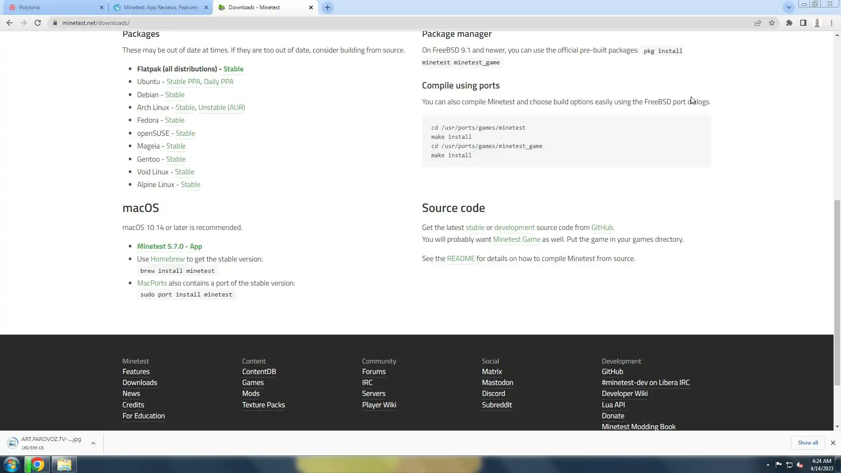The width and height of the screenshot is (841, 473).
Task: Click the share page icon
Action: (x=758, y=23)
